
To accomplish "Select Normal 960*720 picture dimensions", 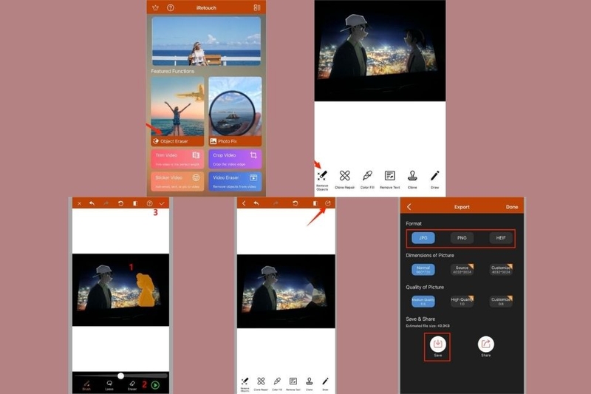I will (x=423, y=270).
